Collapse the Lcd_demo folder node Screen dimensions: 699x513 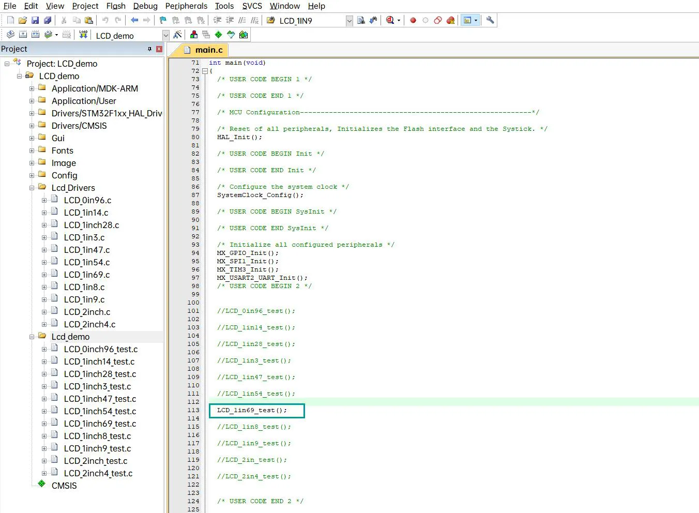click(32, 337)
